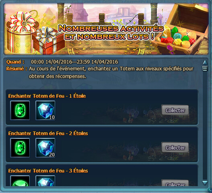
Task: Click blue diamond reward in 3 Étoiles row
Action: (x=45, y=181)
